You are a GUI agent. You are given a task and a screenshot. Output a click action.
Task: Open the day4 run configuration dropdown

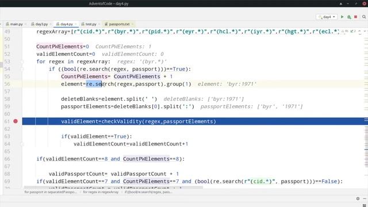click(x=327, y=17)
